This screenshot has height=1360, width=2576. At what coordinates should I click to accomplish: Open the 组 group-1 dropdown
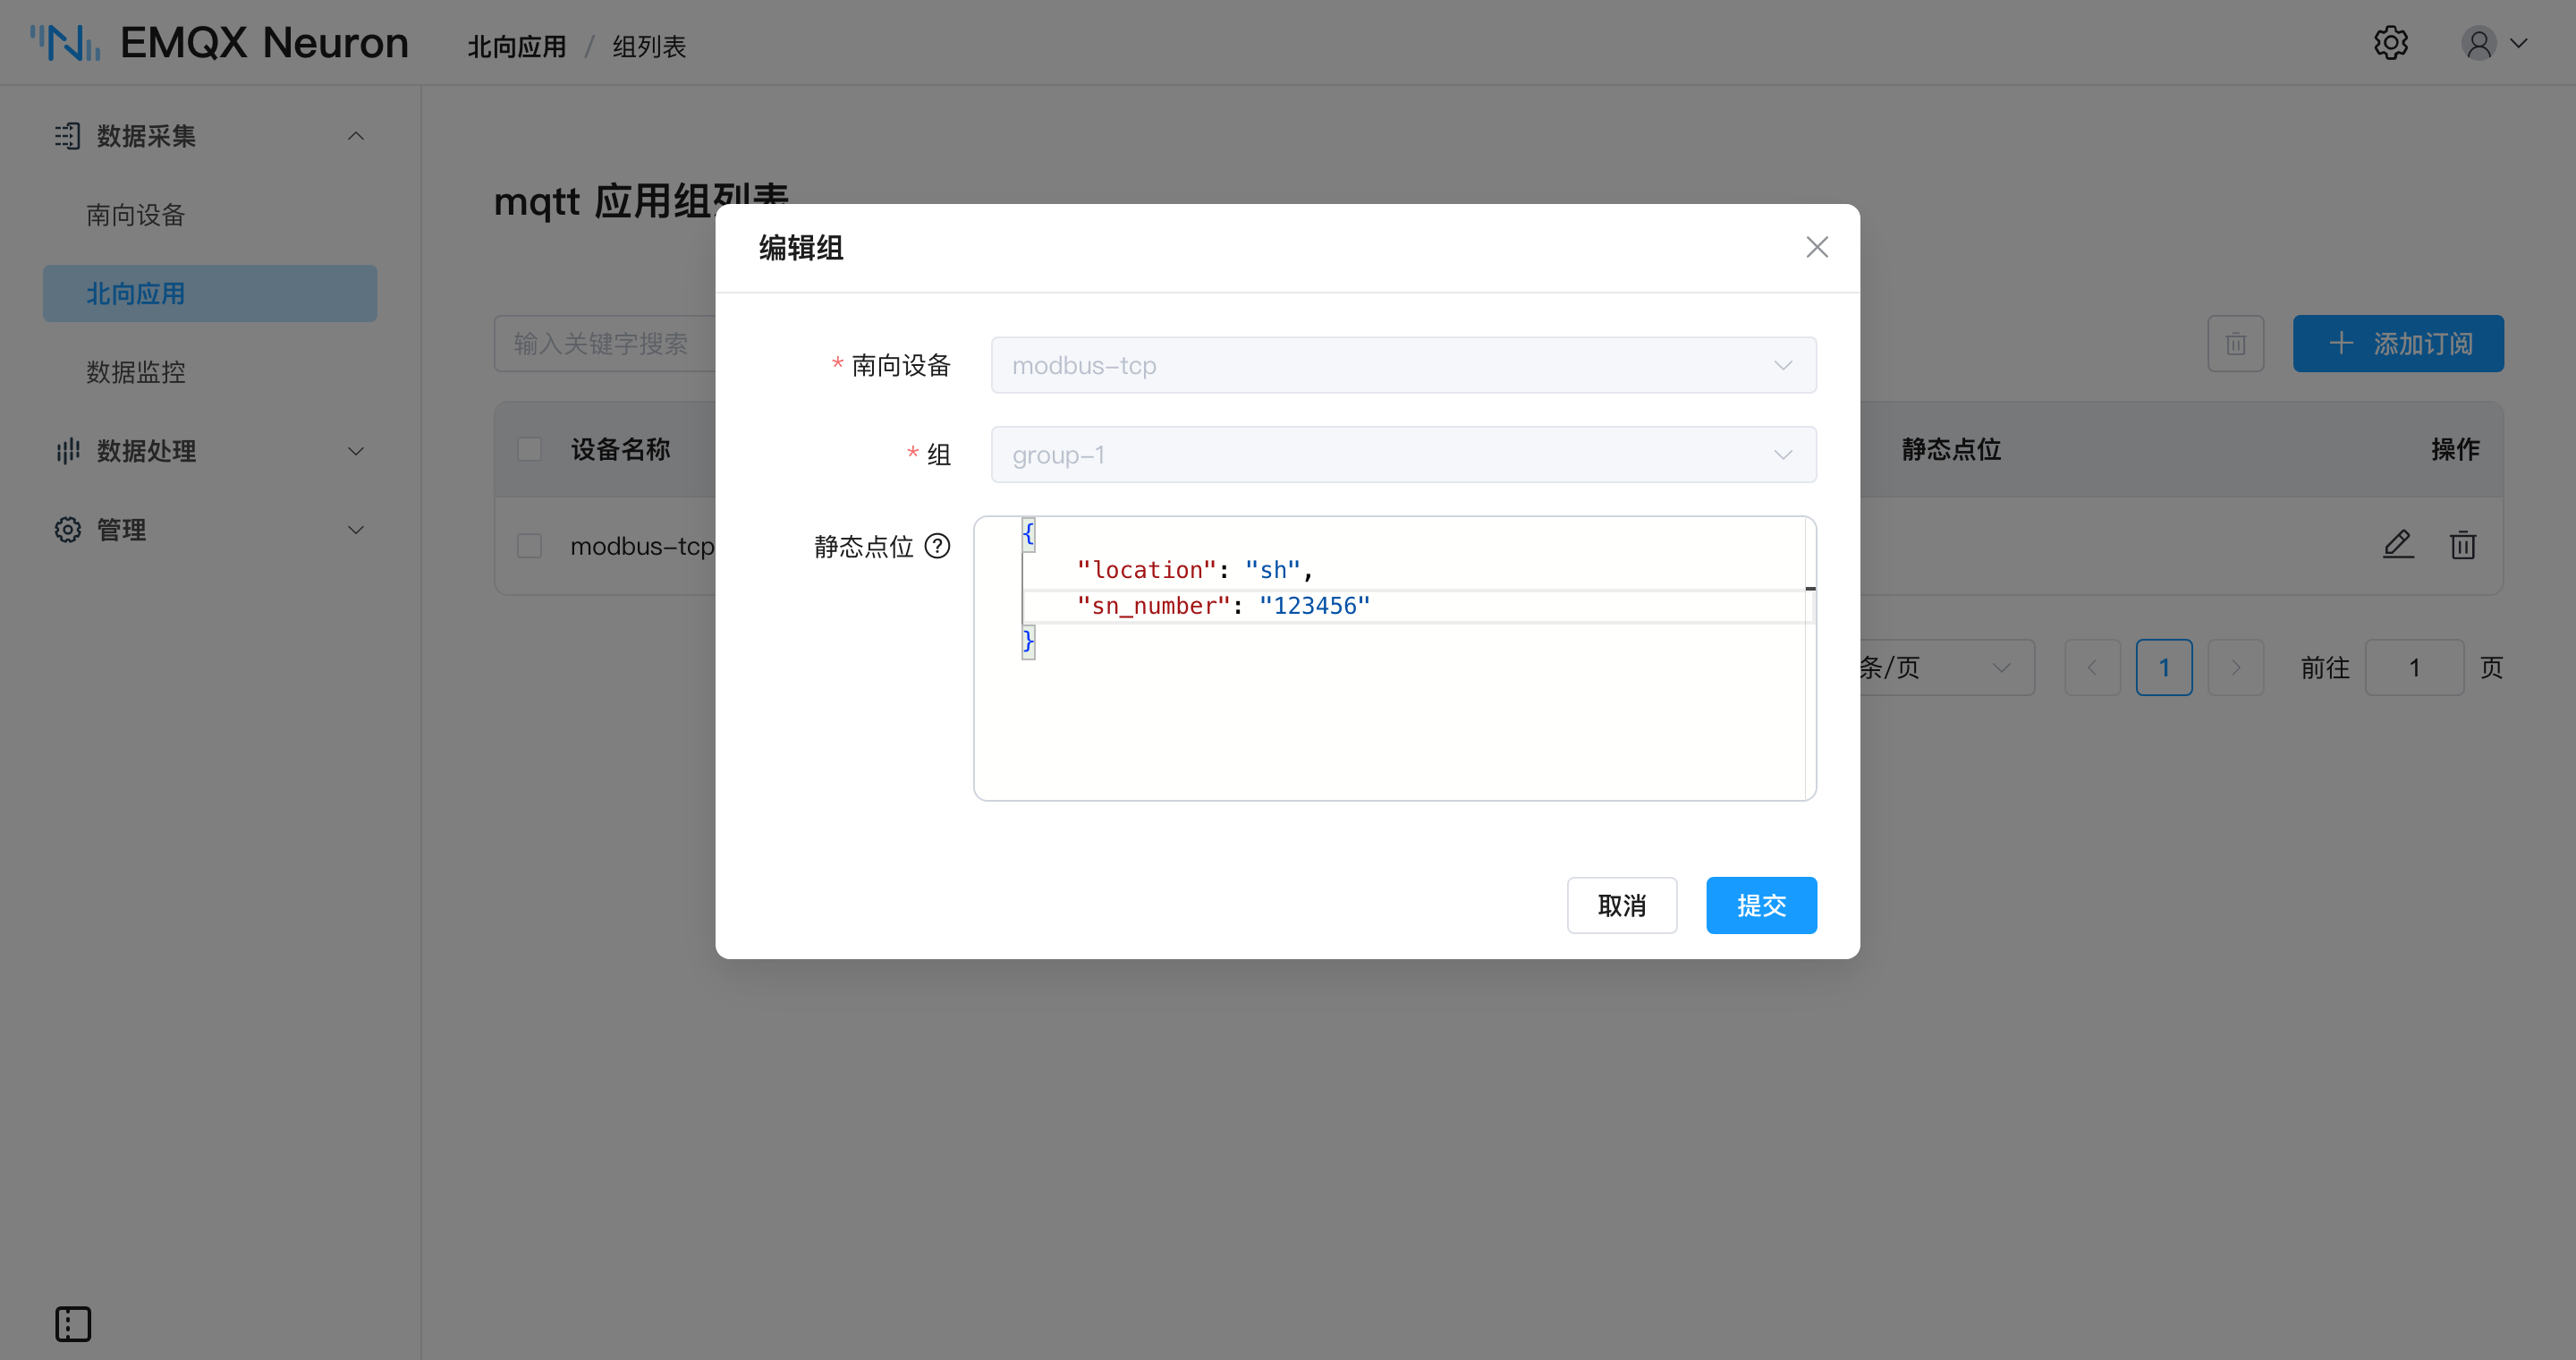(x=1403, y=455)
